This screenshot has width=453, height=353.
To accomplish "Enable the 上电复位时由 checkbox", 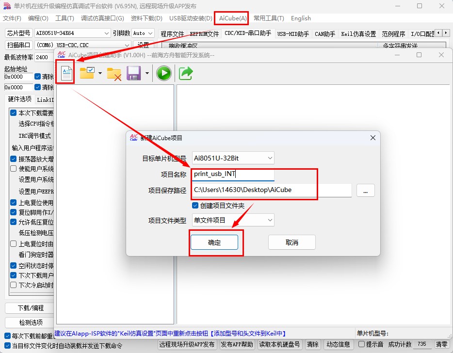I will [13, 244].
